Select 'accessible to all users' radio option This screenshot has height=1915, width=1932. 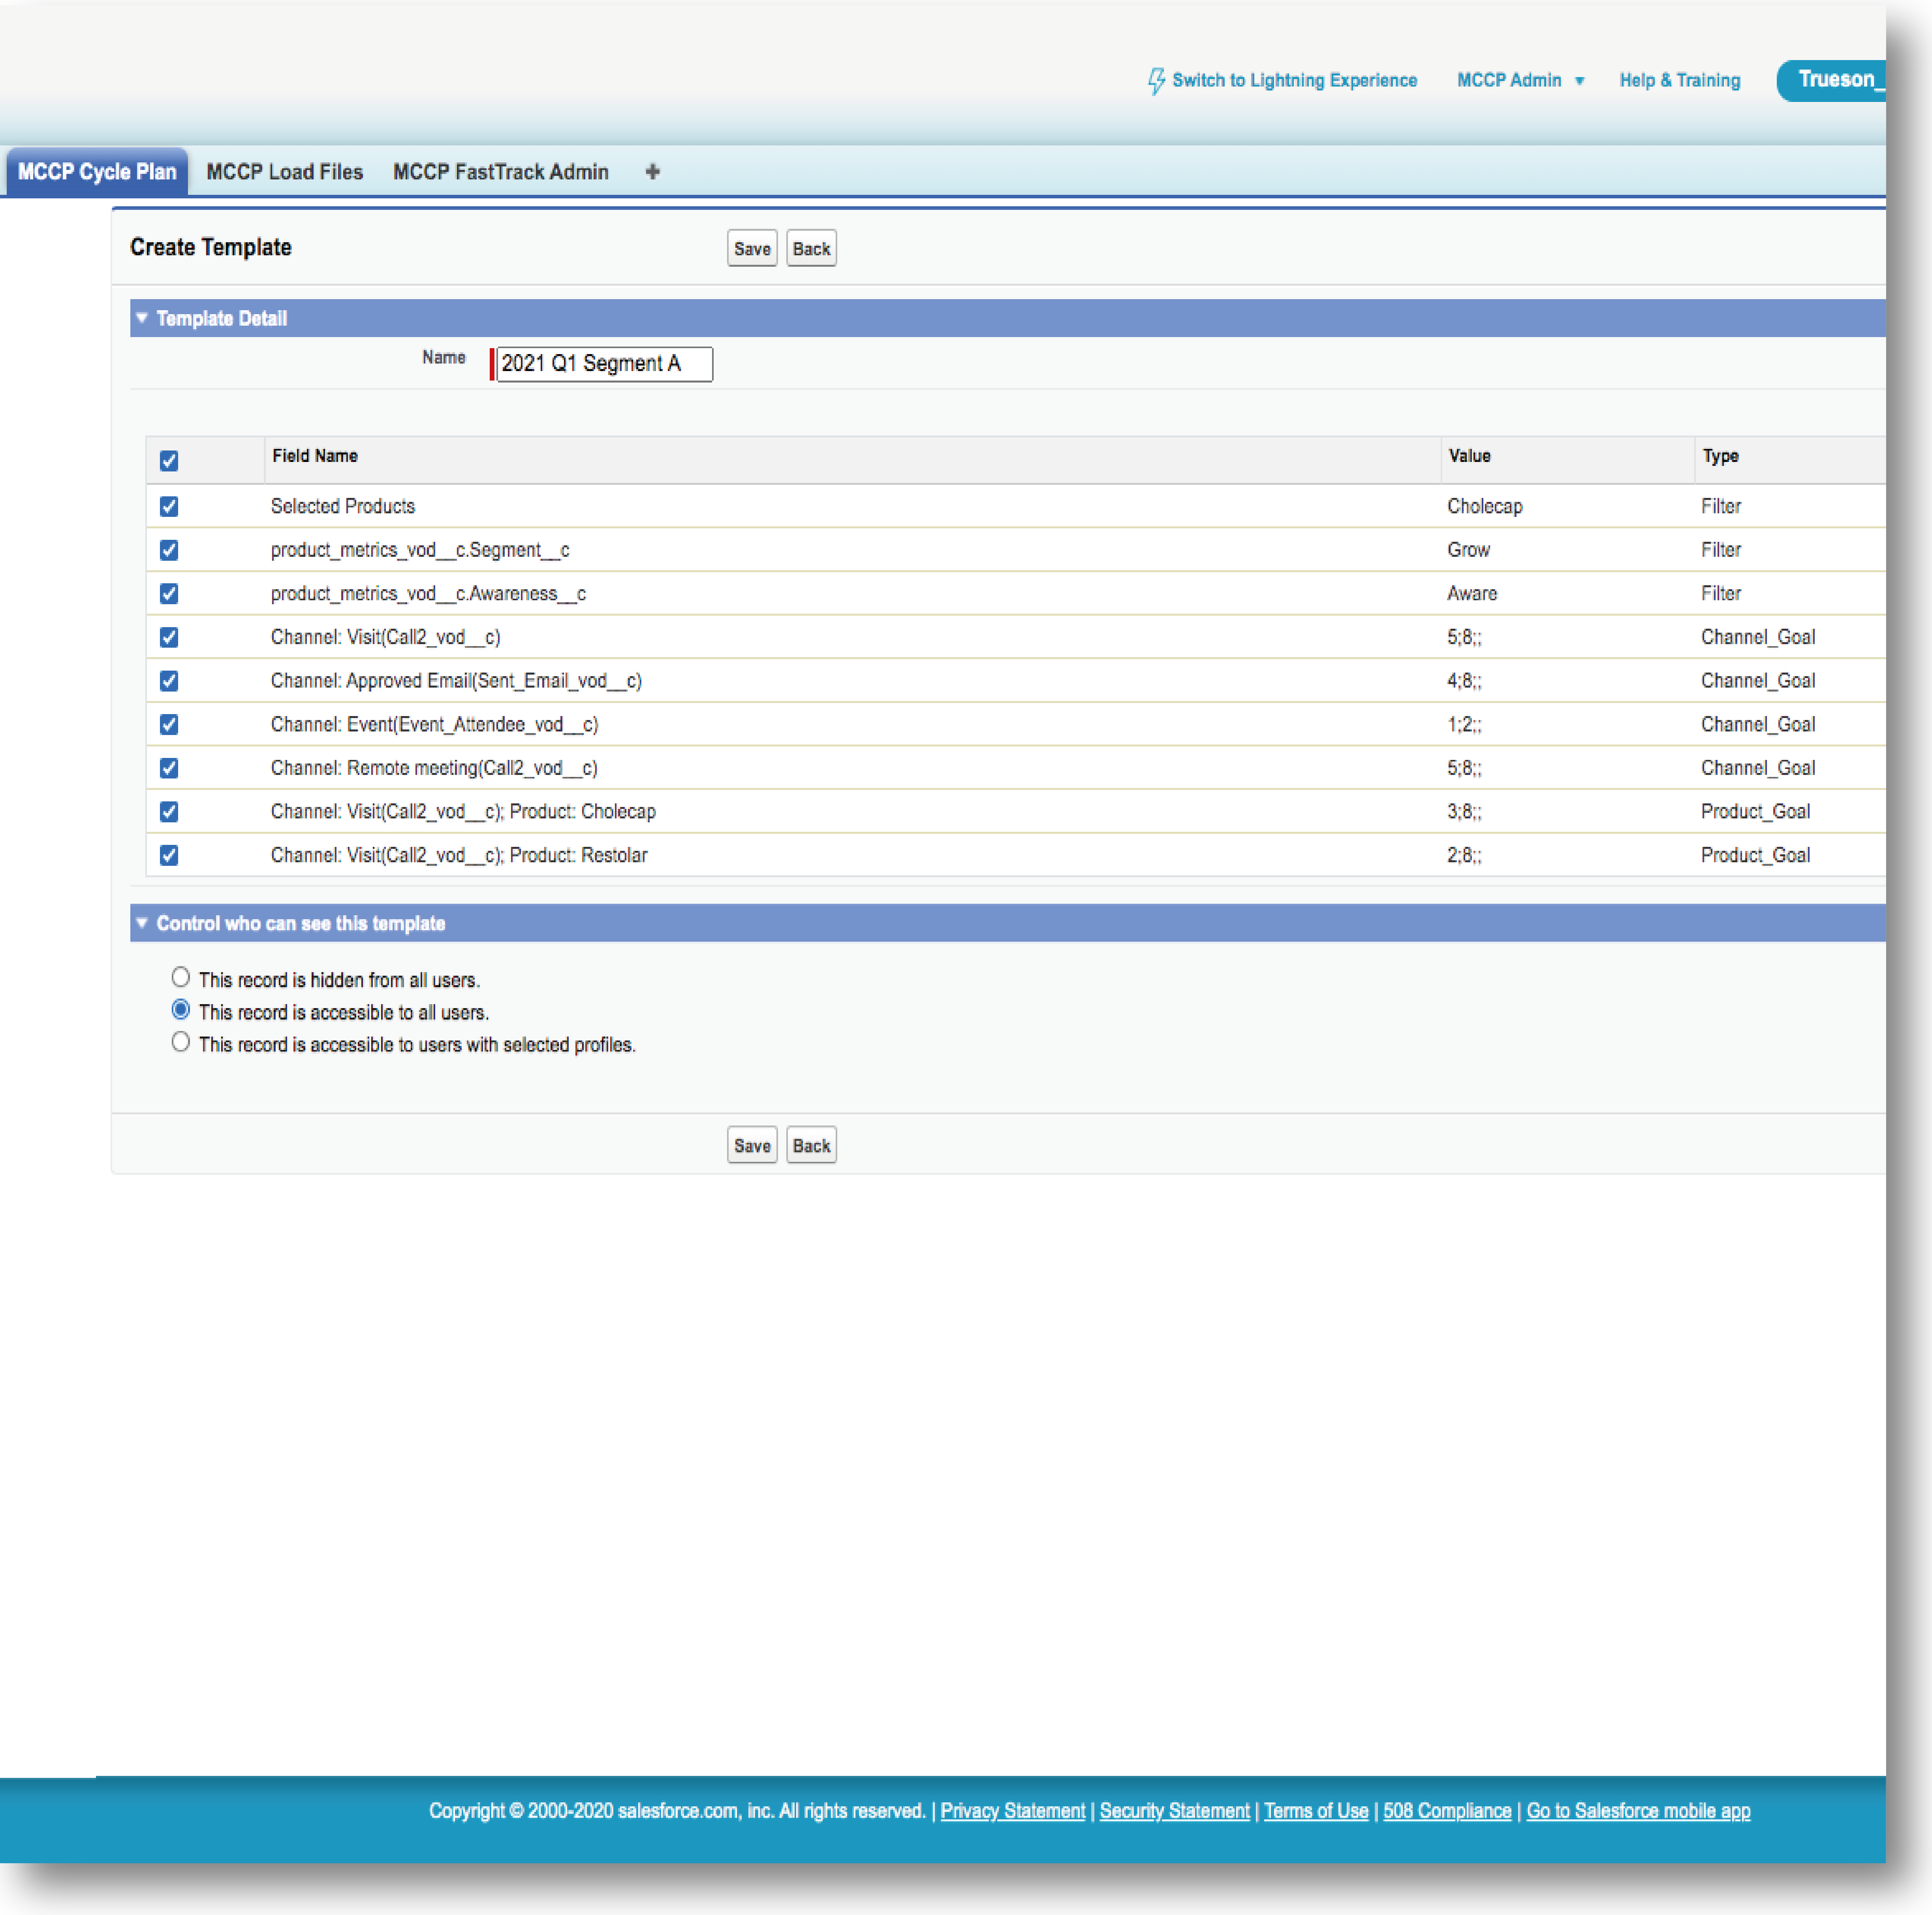[x=180, y=1010]
